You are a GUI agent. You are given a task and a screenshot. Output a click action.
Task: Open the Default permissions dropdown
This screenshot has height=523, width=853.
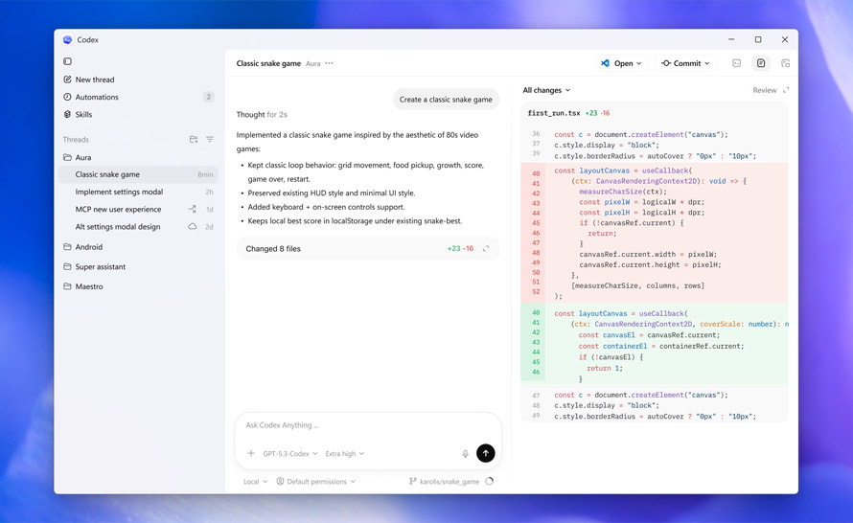tap(316, 482)
